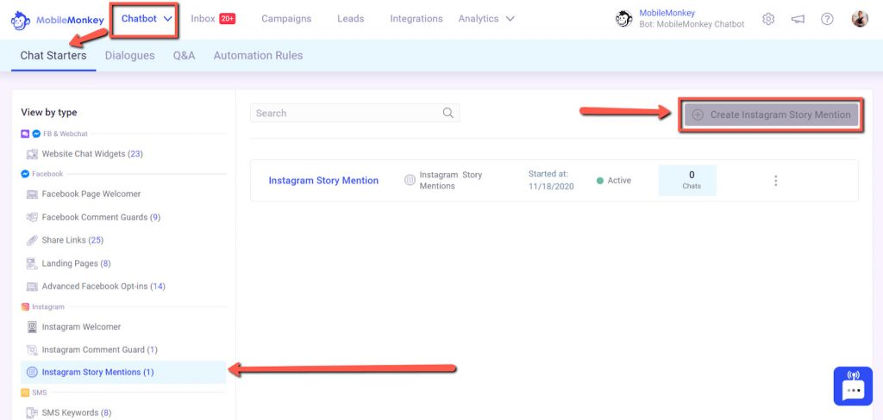Click the Advanced Facebook Opt-ins icon

point(32,287)
